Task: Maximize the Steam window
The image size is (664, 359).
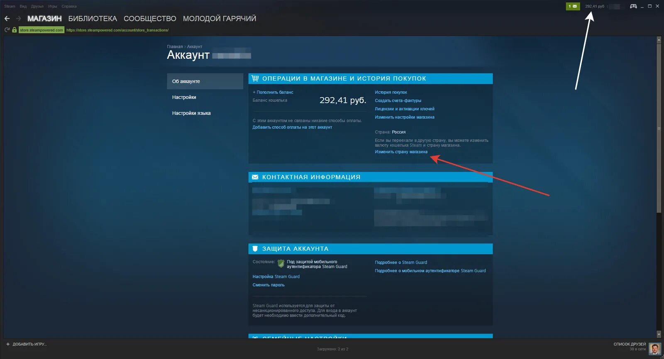Action: (x=649, y=6)
